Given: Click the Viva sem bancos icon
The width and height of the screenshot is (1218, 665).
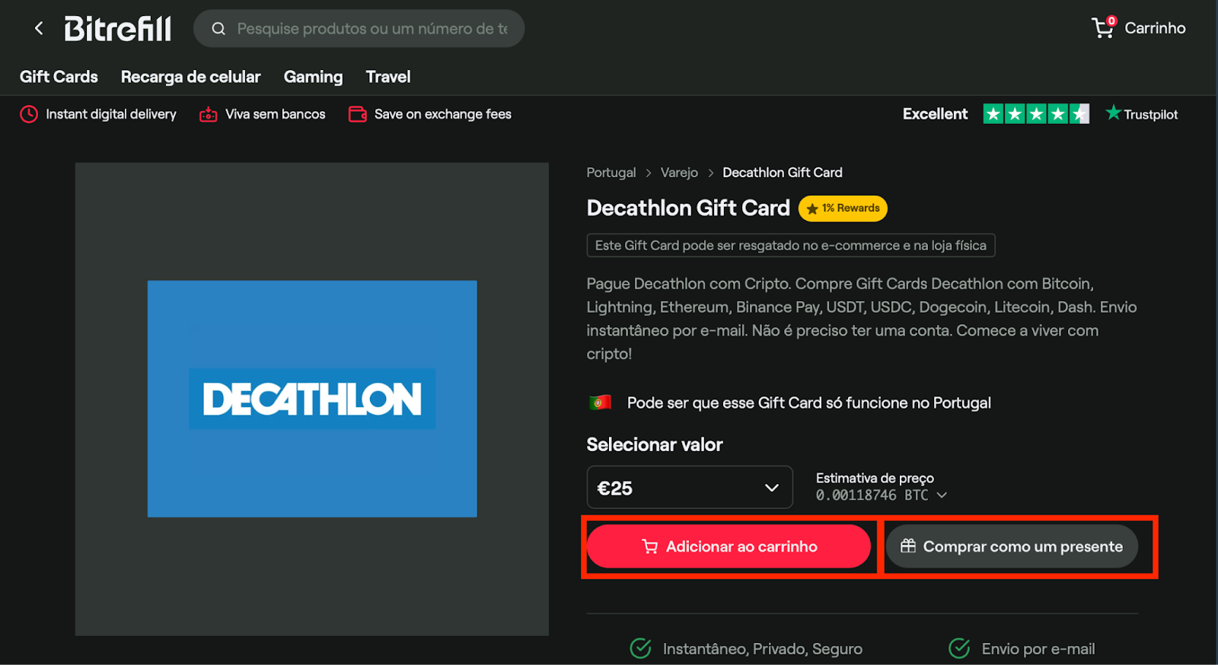Looking at the screenshot, I should pyautogui.click(x=208, y=114).
